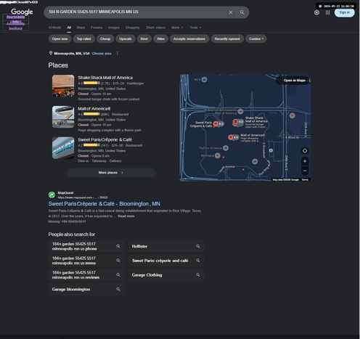Screen dimensions: 363x339
Task: Expand the More search tabs dropdown
Action: coord(177,28)
